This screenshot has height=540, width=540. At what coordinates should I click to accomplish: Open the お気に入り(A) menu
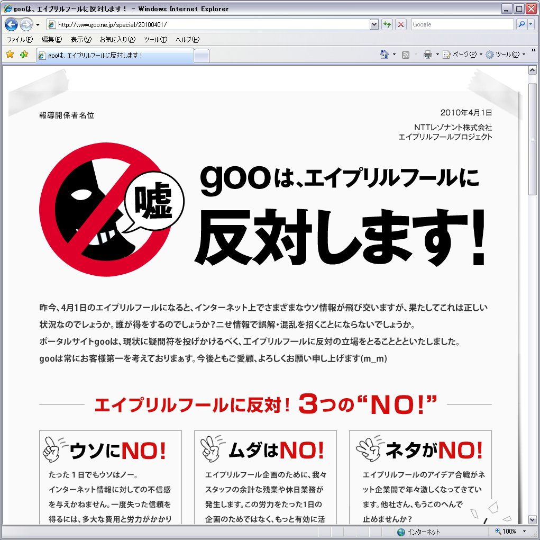point(118,40)
